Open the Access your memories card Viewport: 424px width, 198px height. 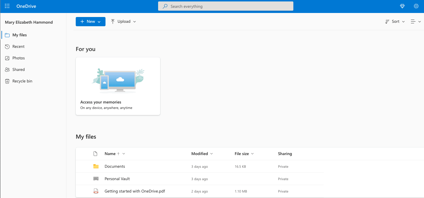point(118,86)
